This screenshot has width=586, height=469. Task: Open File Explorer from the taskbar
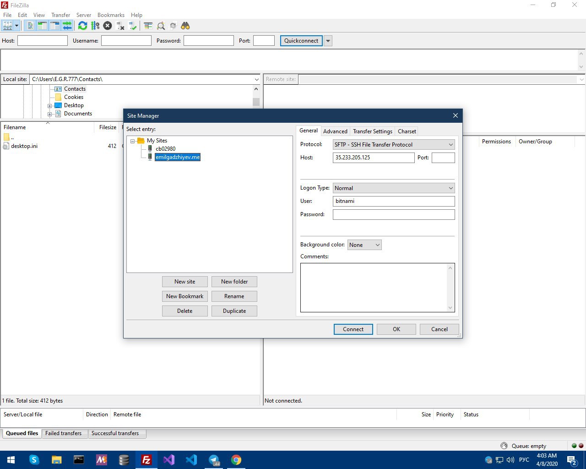pos(56,460)
